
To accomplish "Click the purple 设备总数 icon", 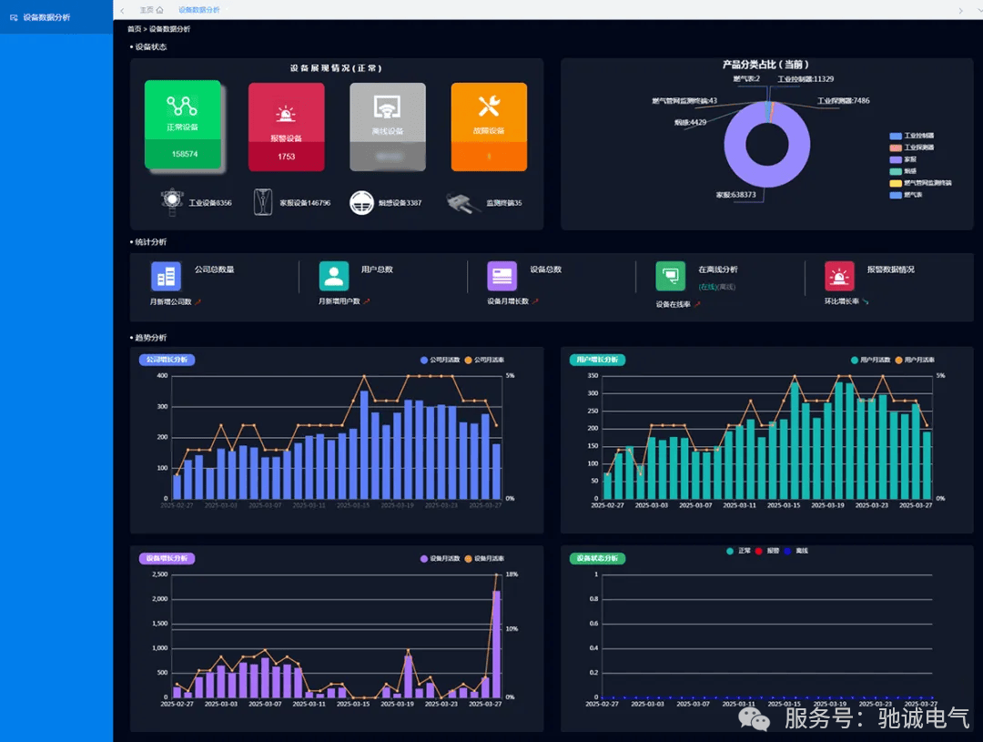I will 502,276.
